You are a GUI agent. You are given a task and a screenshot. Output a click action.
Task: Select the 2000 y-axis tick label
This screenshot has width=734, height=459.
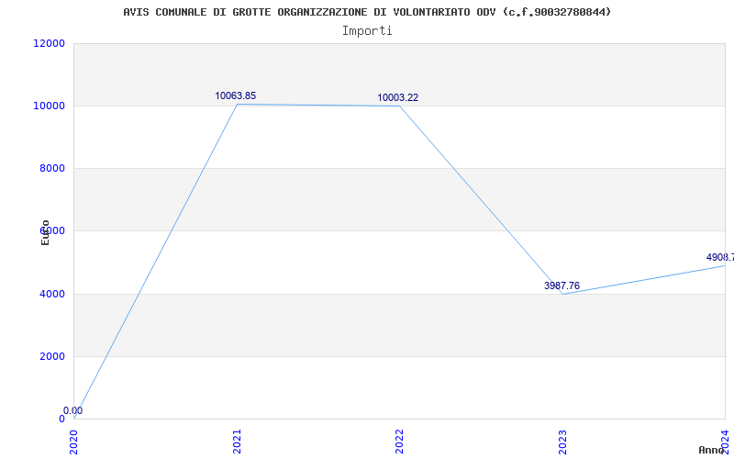point(52,356)
